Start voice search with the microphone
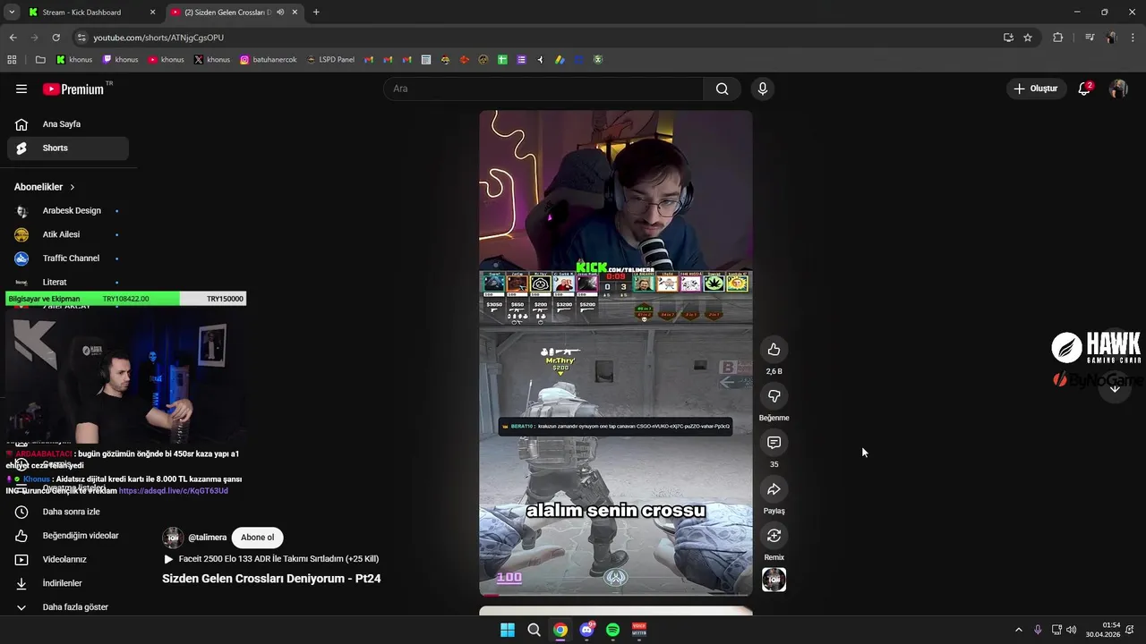 point(763,89)
